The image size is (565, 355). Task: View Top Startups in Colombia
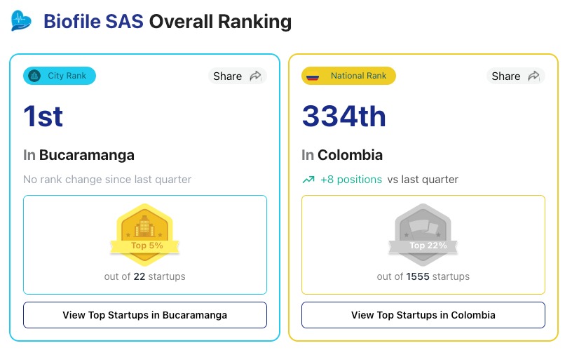(x=423, y=315)
